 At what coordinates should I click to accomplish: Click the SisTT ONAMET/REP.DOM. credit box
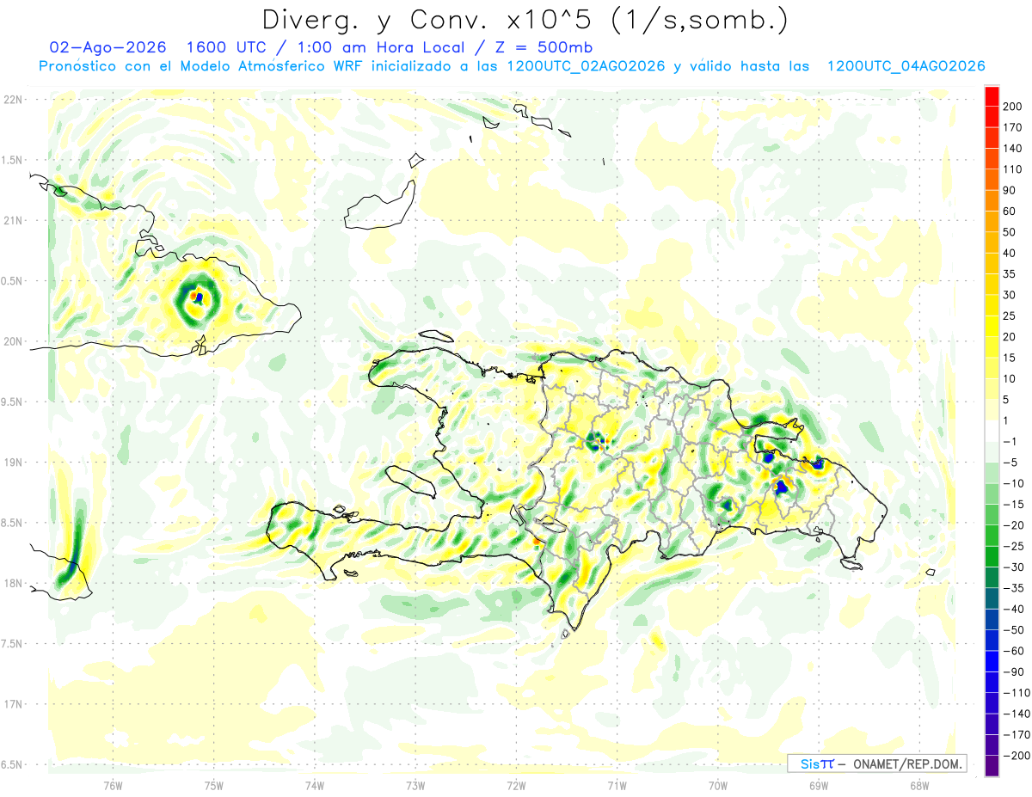pyautogui.click(x=876, y=763)
